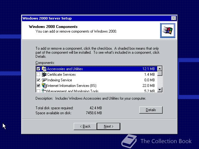Image resolution: width=199 pixels, height=149 pixels.
Task: Click the 22.0 MB size value
Action: tap(149, 86)
